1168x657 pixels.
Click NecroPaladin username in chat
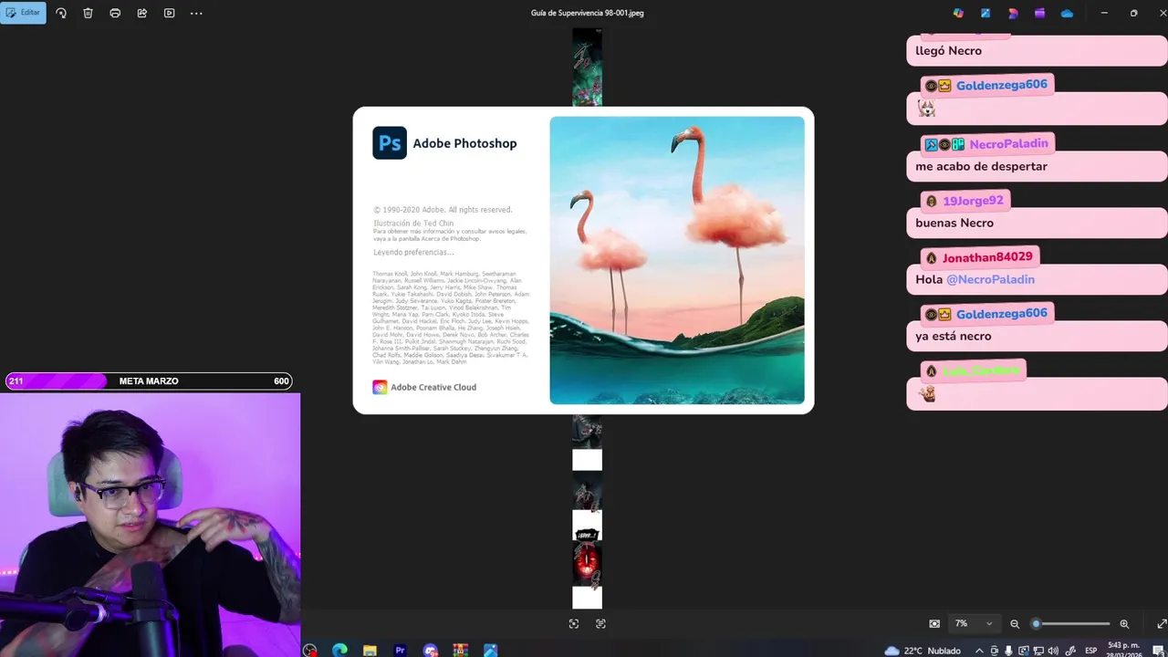click(x=1008, y=144)
